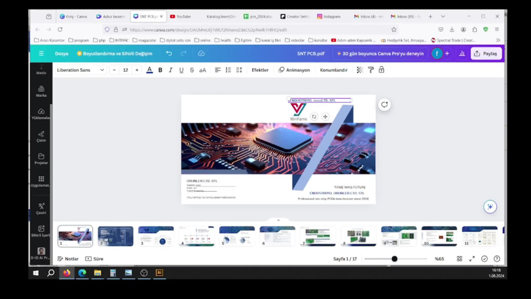The height and width of the screenshot is (299, 531).
Task: Add a comment on the page
Action: [x=384, y=105]
